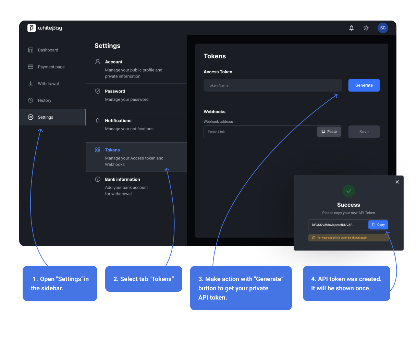Click the Dashboard icon in the sidebar
The image size is (417, 351).
[30, 50]
